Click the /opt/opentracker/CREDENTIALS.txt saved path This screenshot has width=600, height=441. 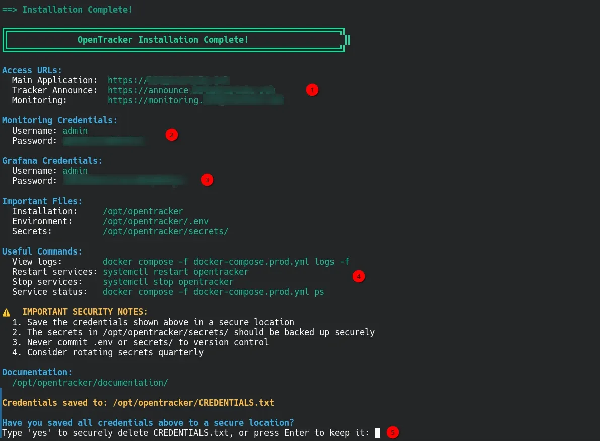coord(193,403)
